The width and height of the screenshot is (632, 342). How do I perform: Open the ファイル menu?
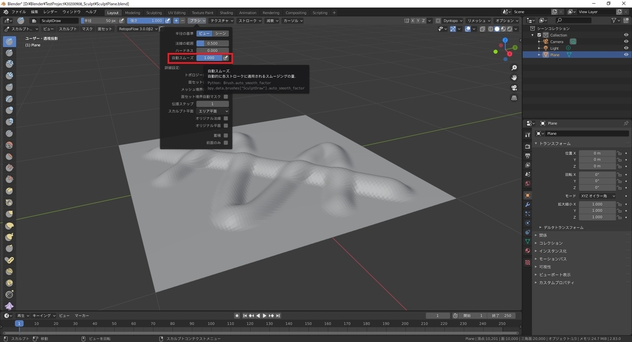pyautogui.click(x=18, y=12)
